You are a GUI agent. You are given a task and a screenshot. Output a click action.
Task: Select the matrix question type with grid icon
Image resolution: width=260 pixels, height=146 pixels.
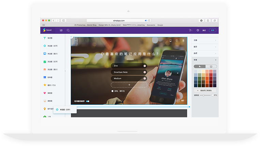click(48, 77)
